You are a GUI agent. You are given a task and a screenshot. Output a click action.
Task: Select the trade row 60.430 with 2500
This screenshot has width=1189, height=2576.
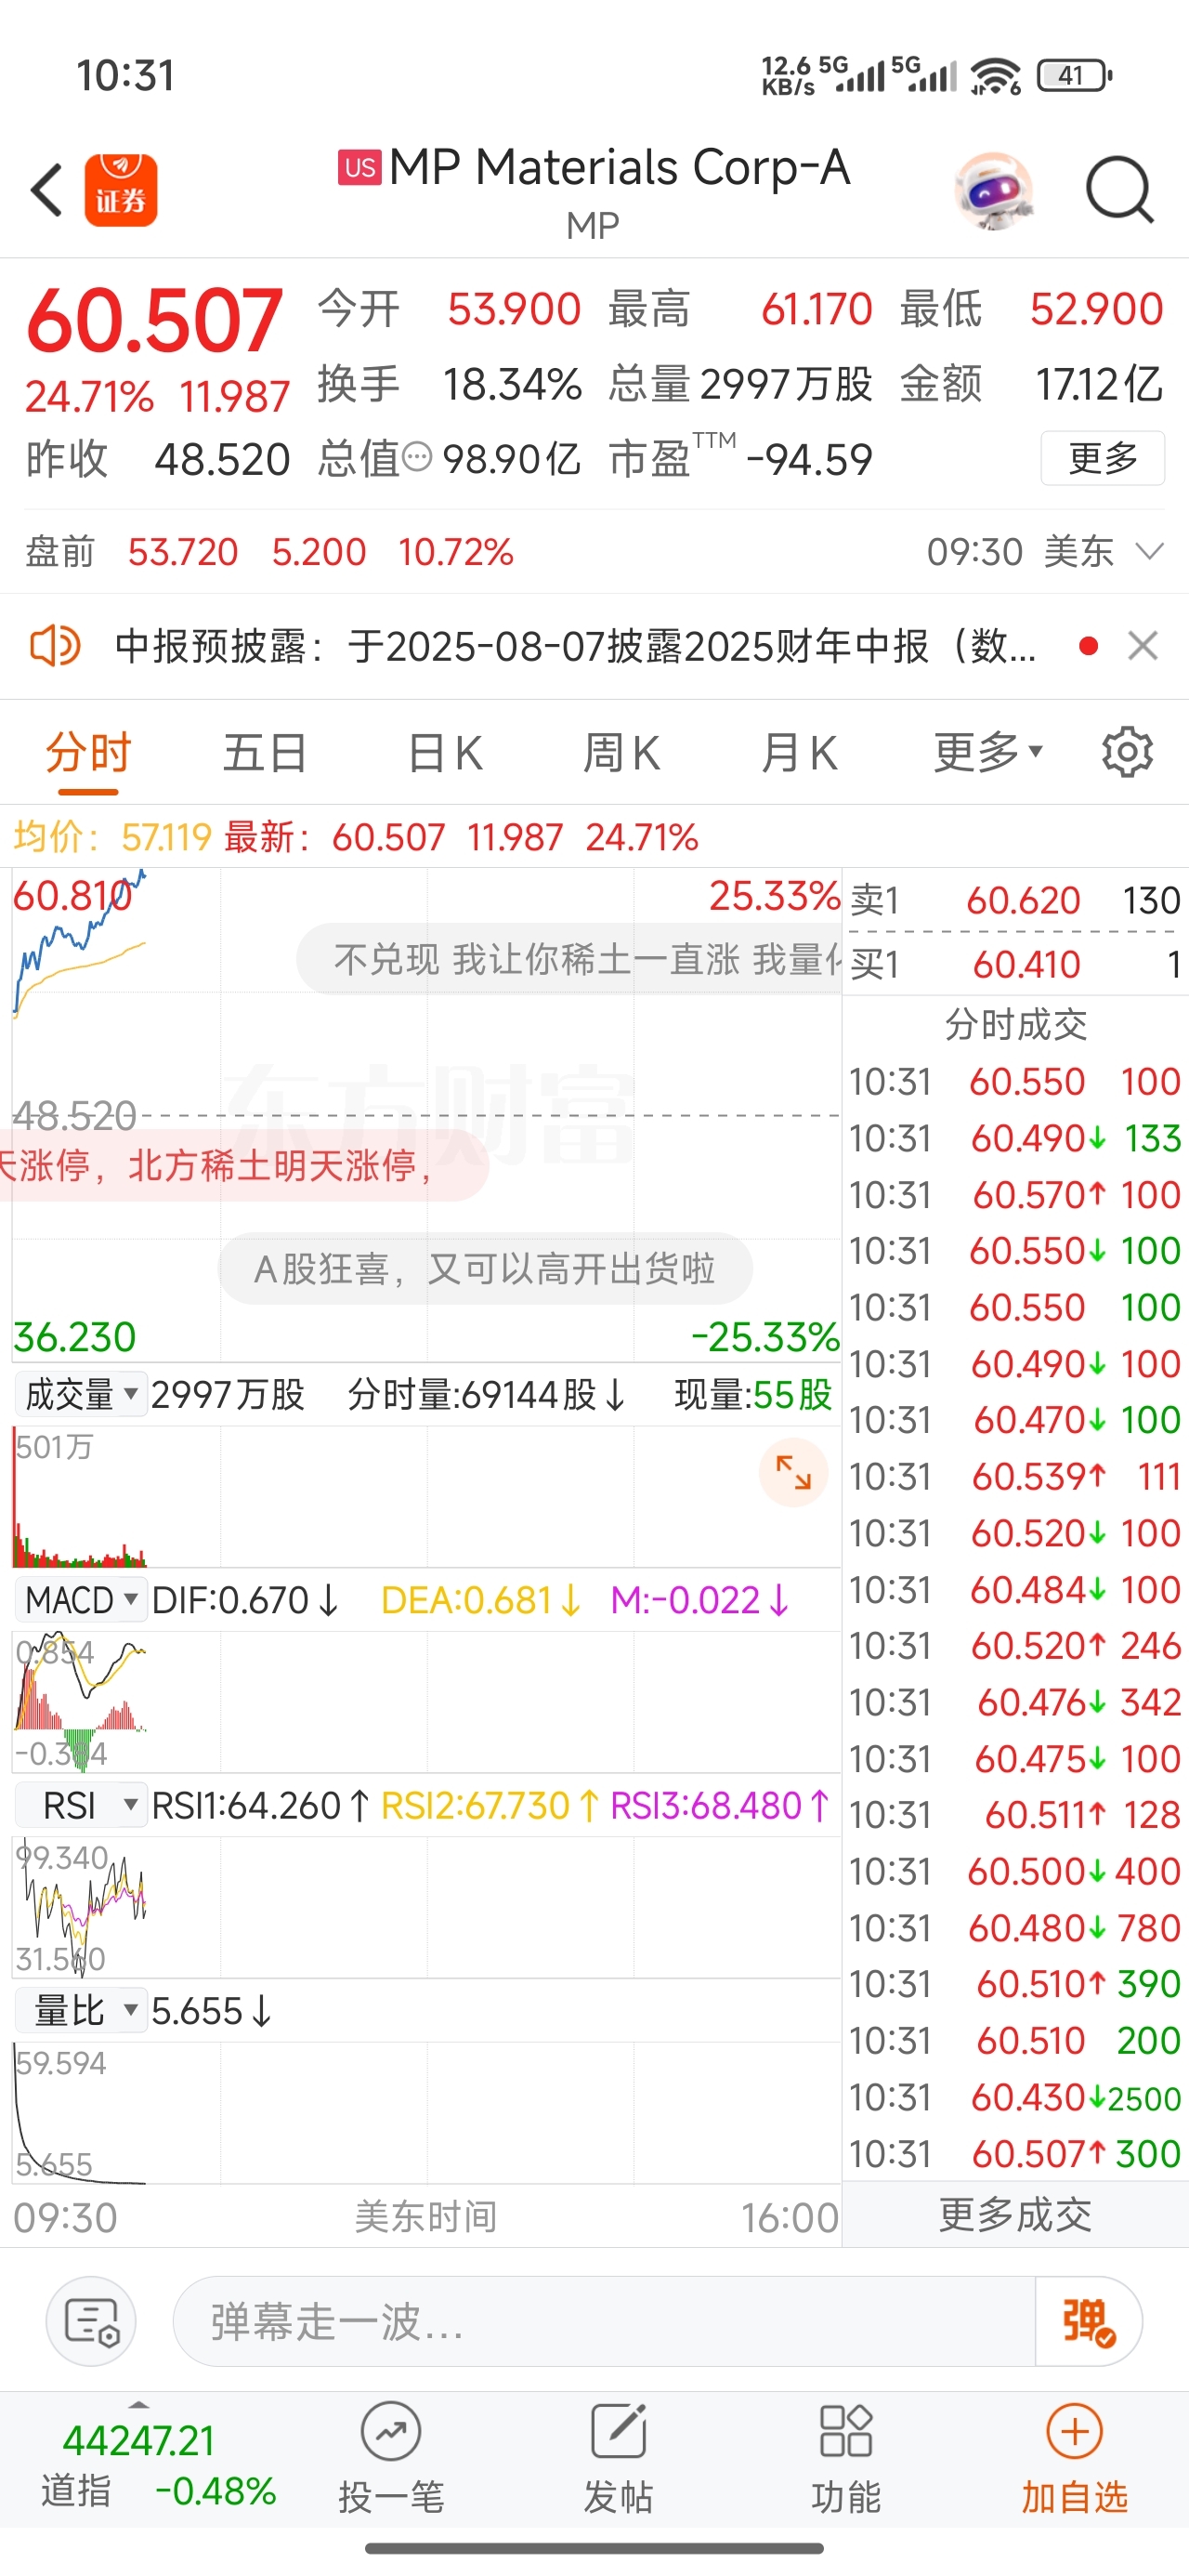1015,2098
